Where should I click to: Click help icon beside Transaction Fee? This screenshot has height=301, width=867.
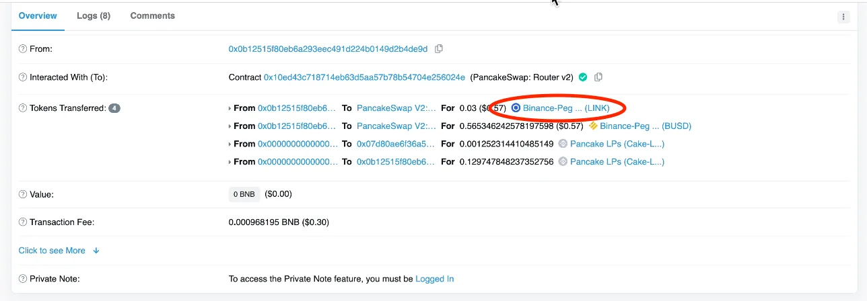[x=23, y=222]
